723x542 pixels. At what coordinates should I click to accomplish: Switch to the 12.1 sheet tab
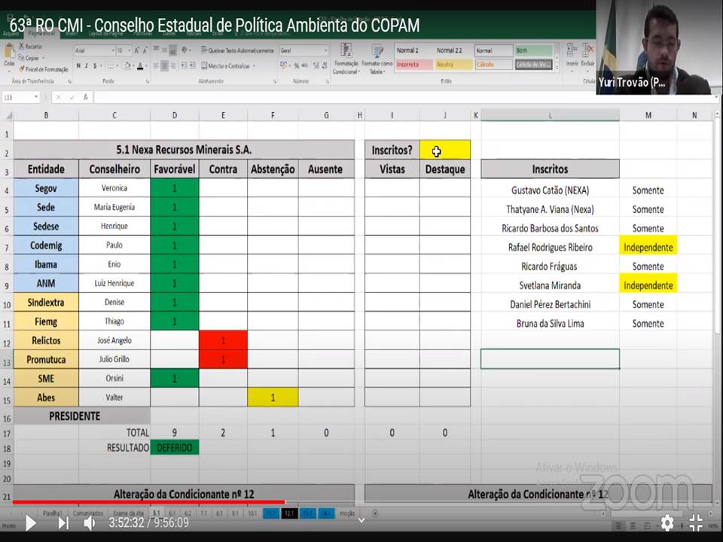point(289,513)
